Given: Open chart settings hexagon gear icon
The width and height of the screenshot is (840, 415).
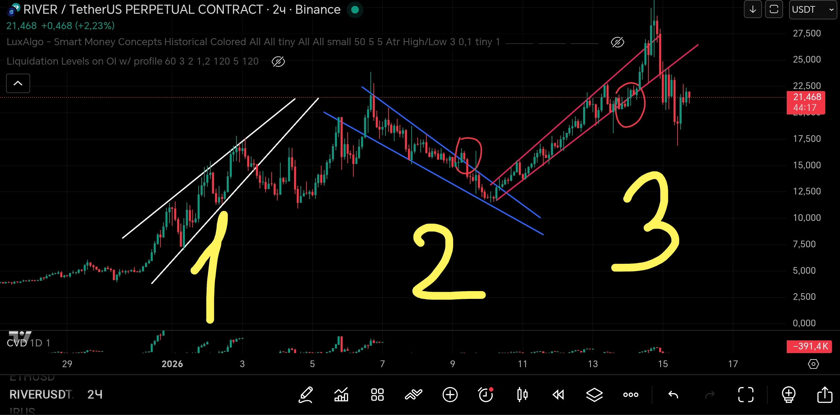Looking at the screenshot, I should (813, 364).
